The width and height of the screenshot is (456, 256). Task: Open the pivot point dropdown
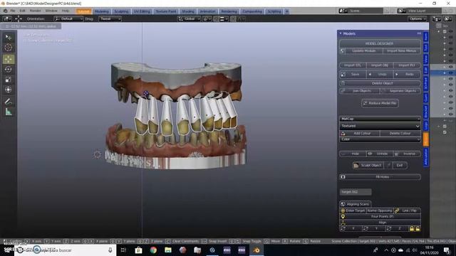[207, 19]
